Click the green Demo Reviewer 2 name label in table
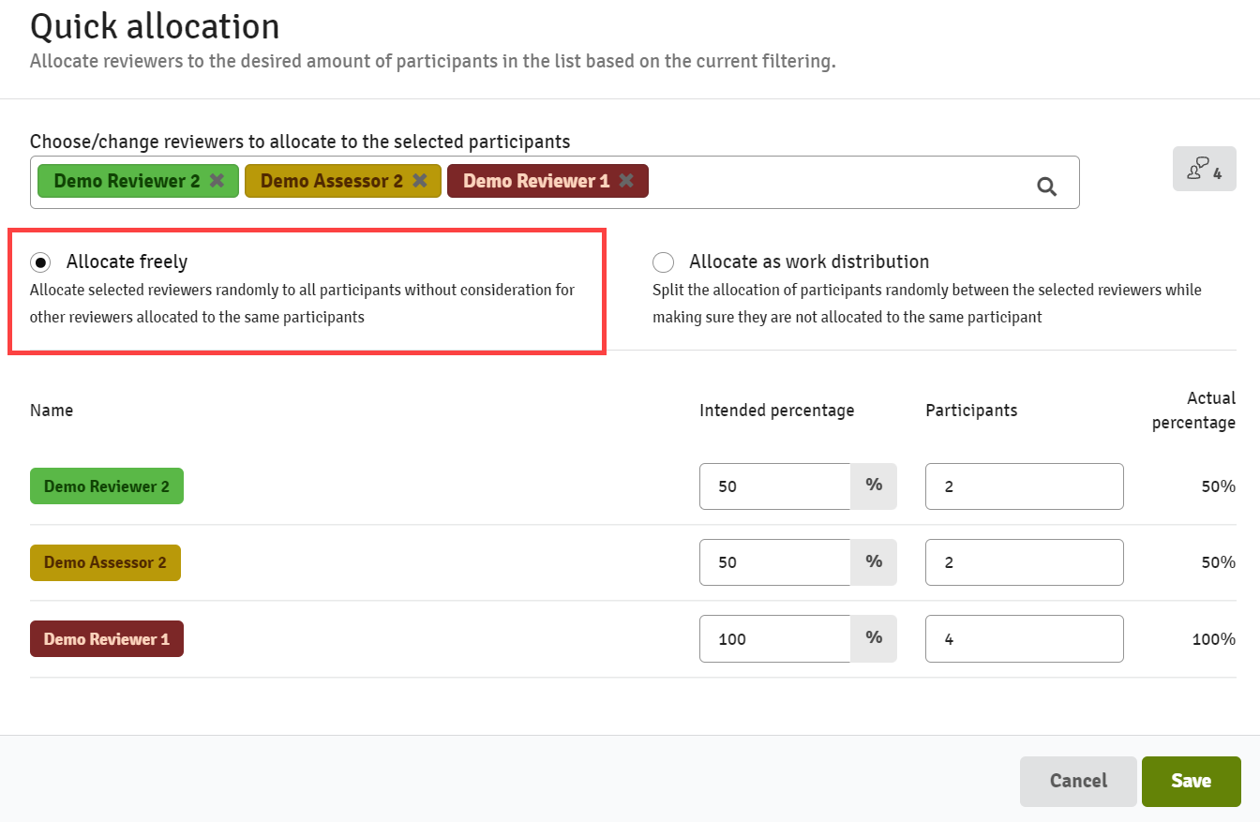The height and width of the screenshot is (822, 1260). [107, 486]
